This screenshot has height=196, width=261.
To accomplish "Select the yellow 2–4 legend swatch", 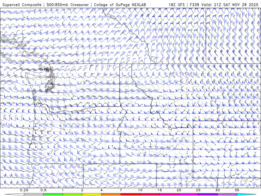I will (92, 194).
